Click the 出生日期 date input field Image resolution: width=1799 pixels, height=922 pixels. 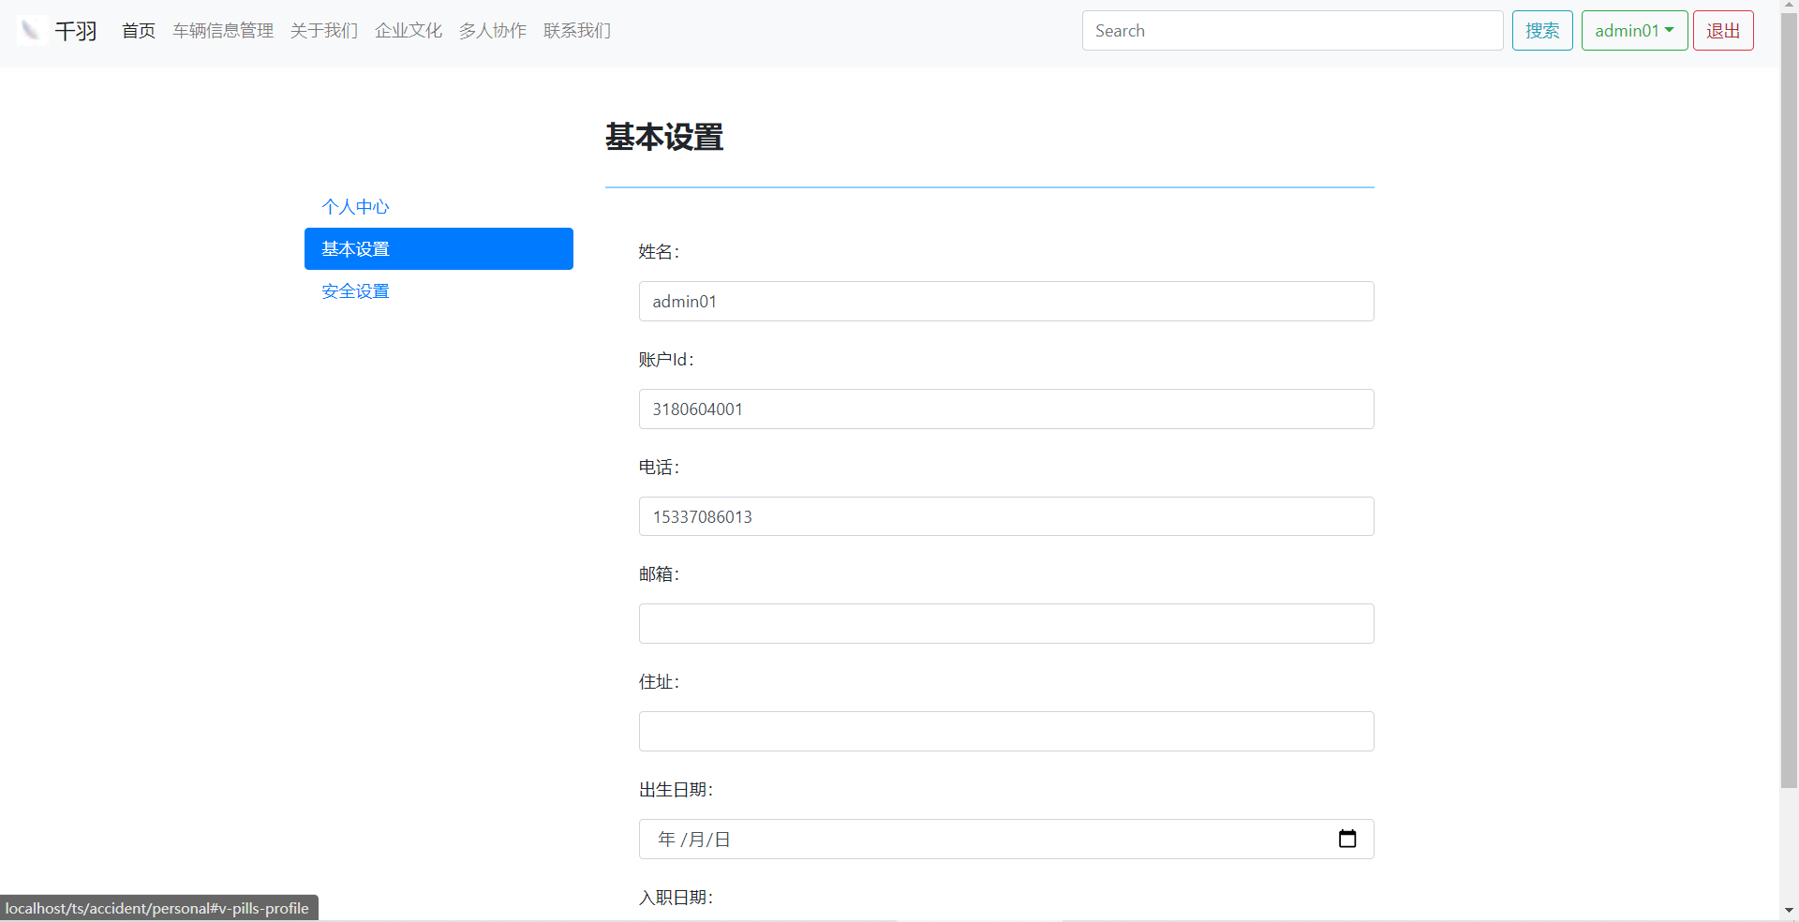click(1006, 839)
